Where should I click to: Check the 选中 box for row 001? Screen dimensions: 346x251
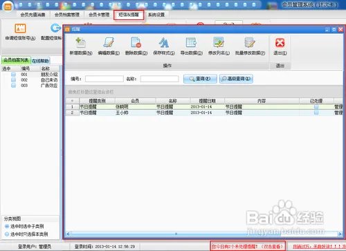pyautogui.click(x=13, y=74)
